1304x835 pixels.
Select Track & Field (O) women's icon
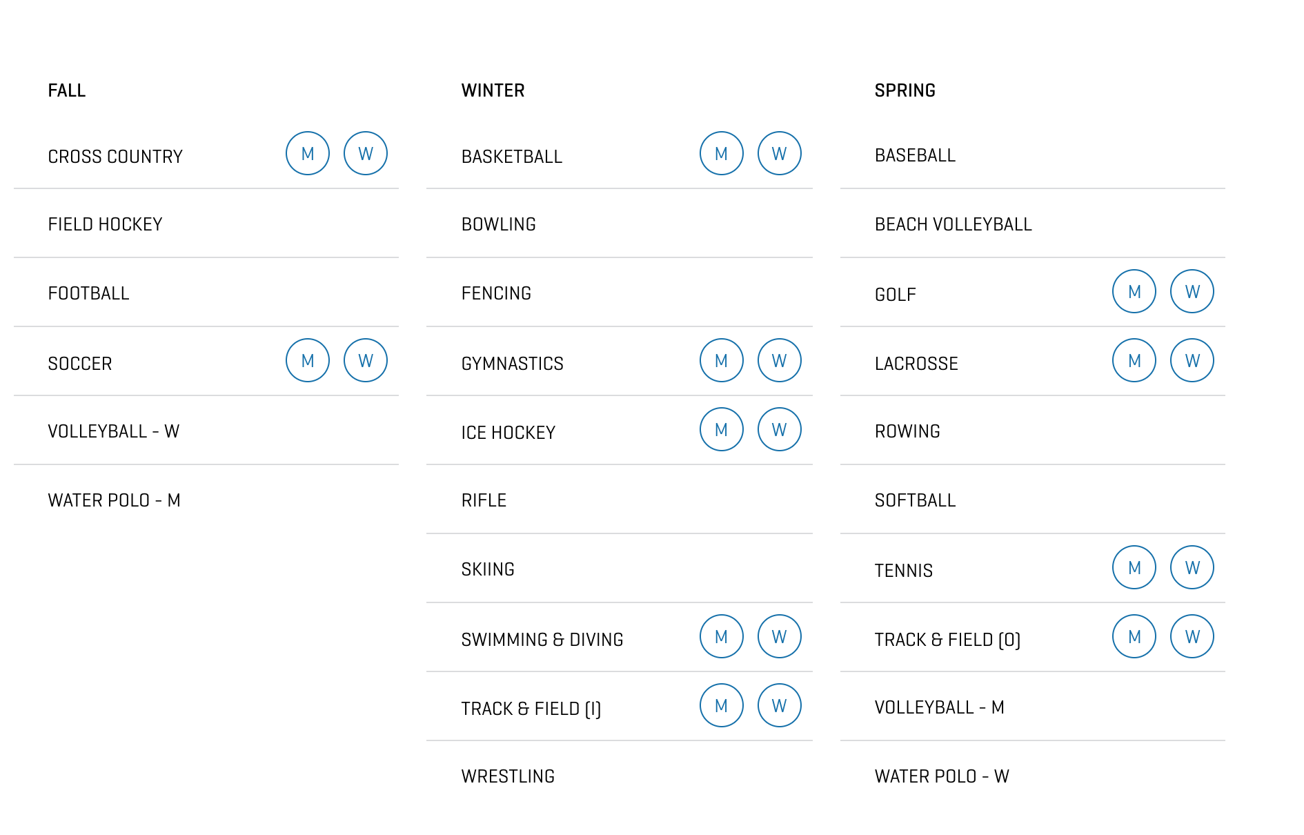click(x=1192, y=636)
